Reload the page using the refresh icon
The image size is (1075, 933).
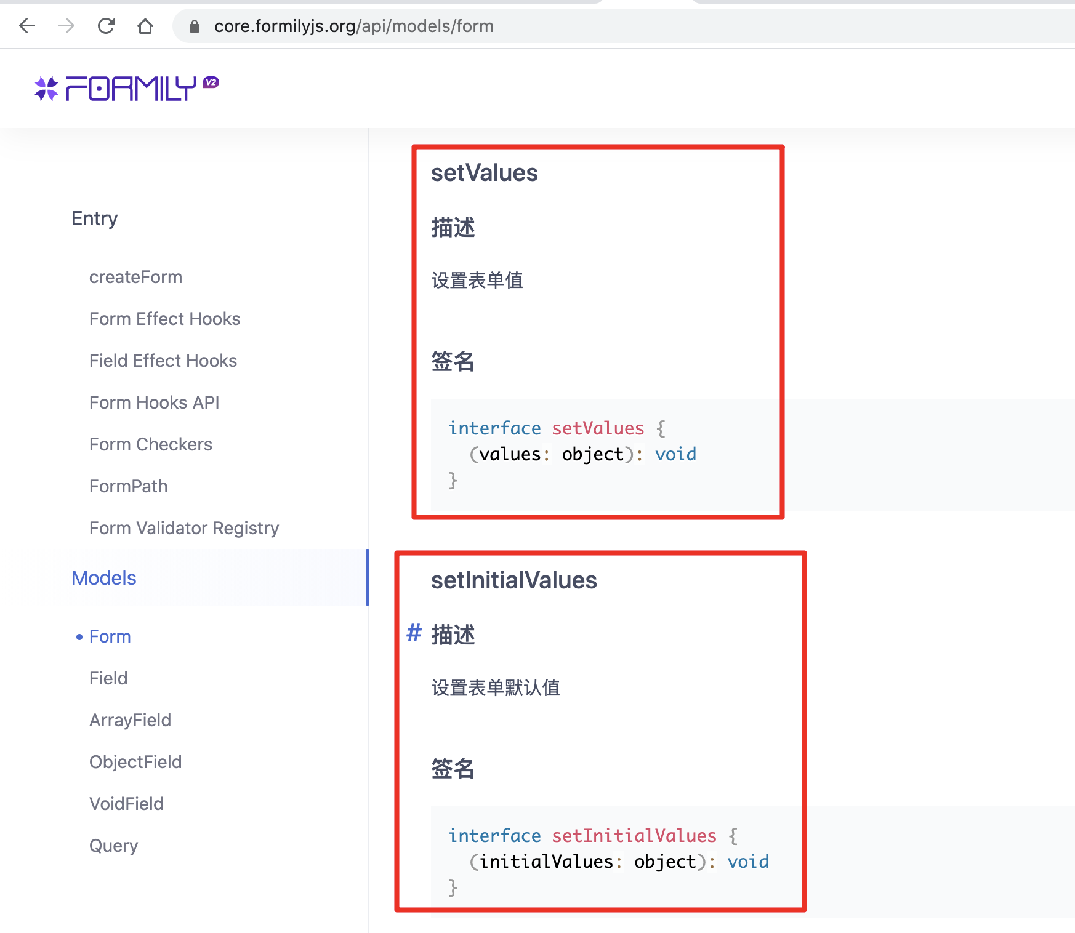point(107,26)
